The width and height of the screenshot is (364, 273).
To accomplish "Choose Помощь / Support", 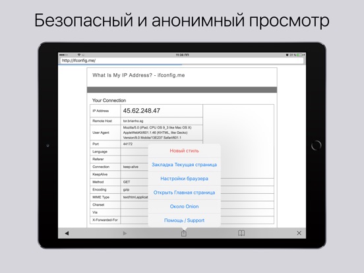I will (x=184, y=220).
